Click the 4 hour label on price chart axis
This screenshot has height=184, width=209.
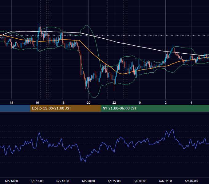click(x=191, y=103)
